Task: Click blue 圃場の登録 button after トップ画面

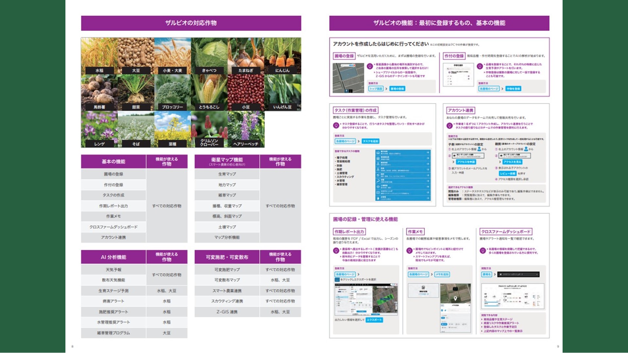Action: pyautogui.click(x=397, y=89)
